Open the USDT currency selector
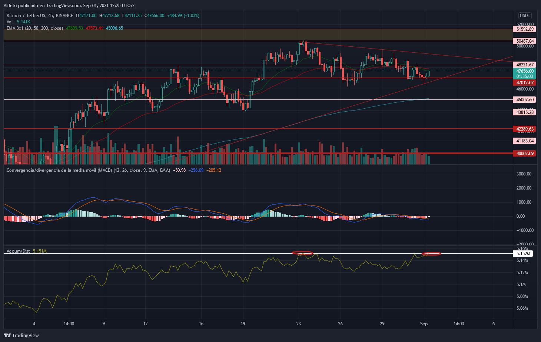541x342 pixels. click(525, 16)
